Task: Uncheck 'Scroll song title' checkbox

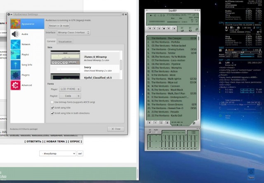Action: coord(52,108)
